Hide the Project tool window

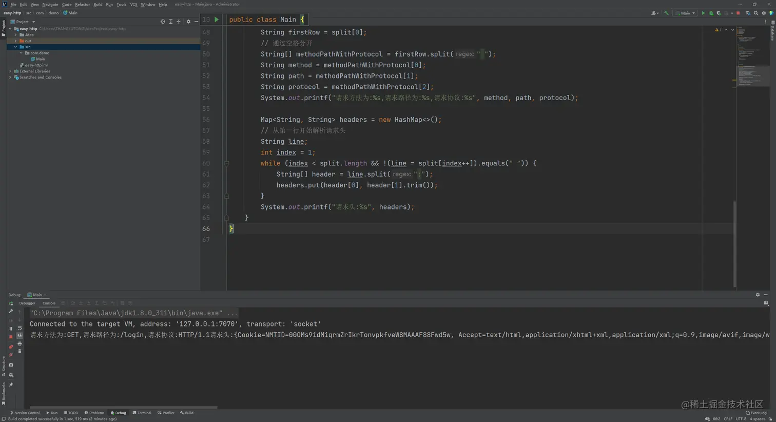tap(196, 22)
